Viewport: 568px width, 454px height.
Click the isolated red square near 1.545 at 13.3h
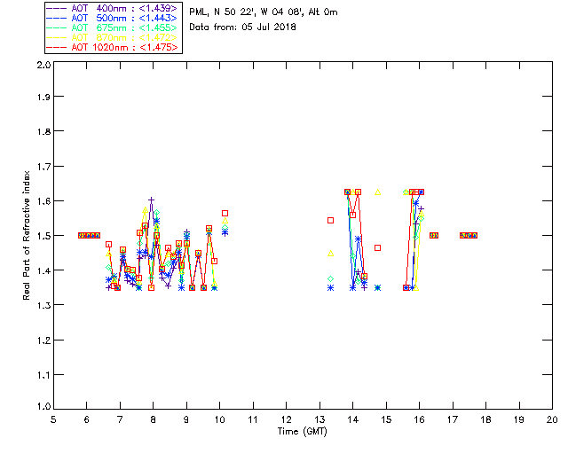coord(330,220)
